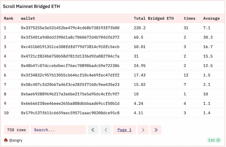The image size is (226, 147).
Task: Open the @angry author profile link
Action: coord(16,140)
